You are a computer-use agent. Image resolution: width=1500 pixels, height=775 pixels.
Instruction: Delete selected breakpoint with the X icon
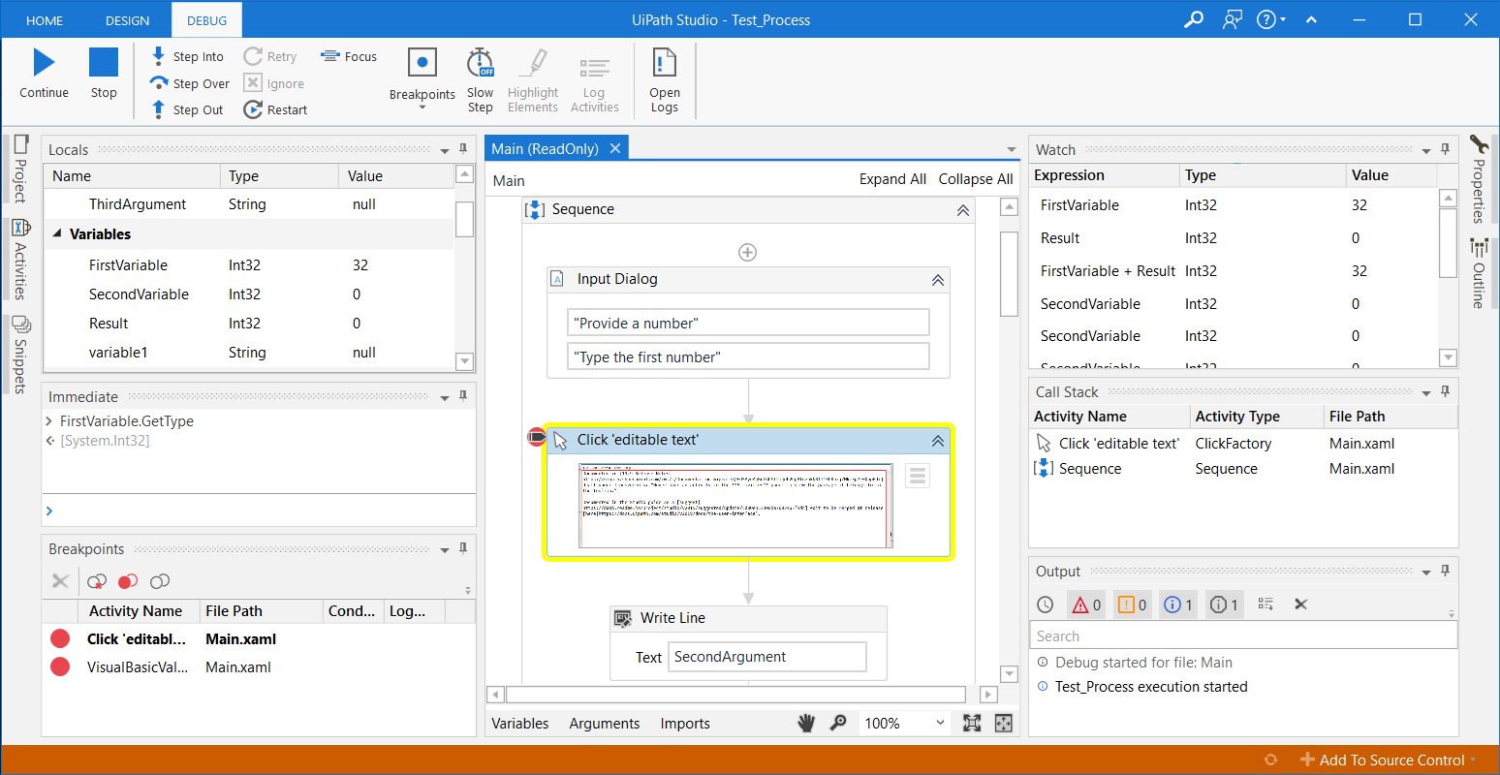pyautogui.click(x=60, y=581)
